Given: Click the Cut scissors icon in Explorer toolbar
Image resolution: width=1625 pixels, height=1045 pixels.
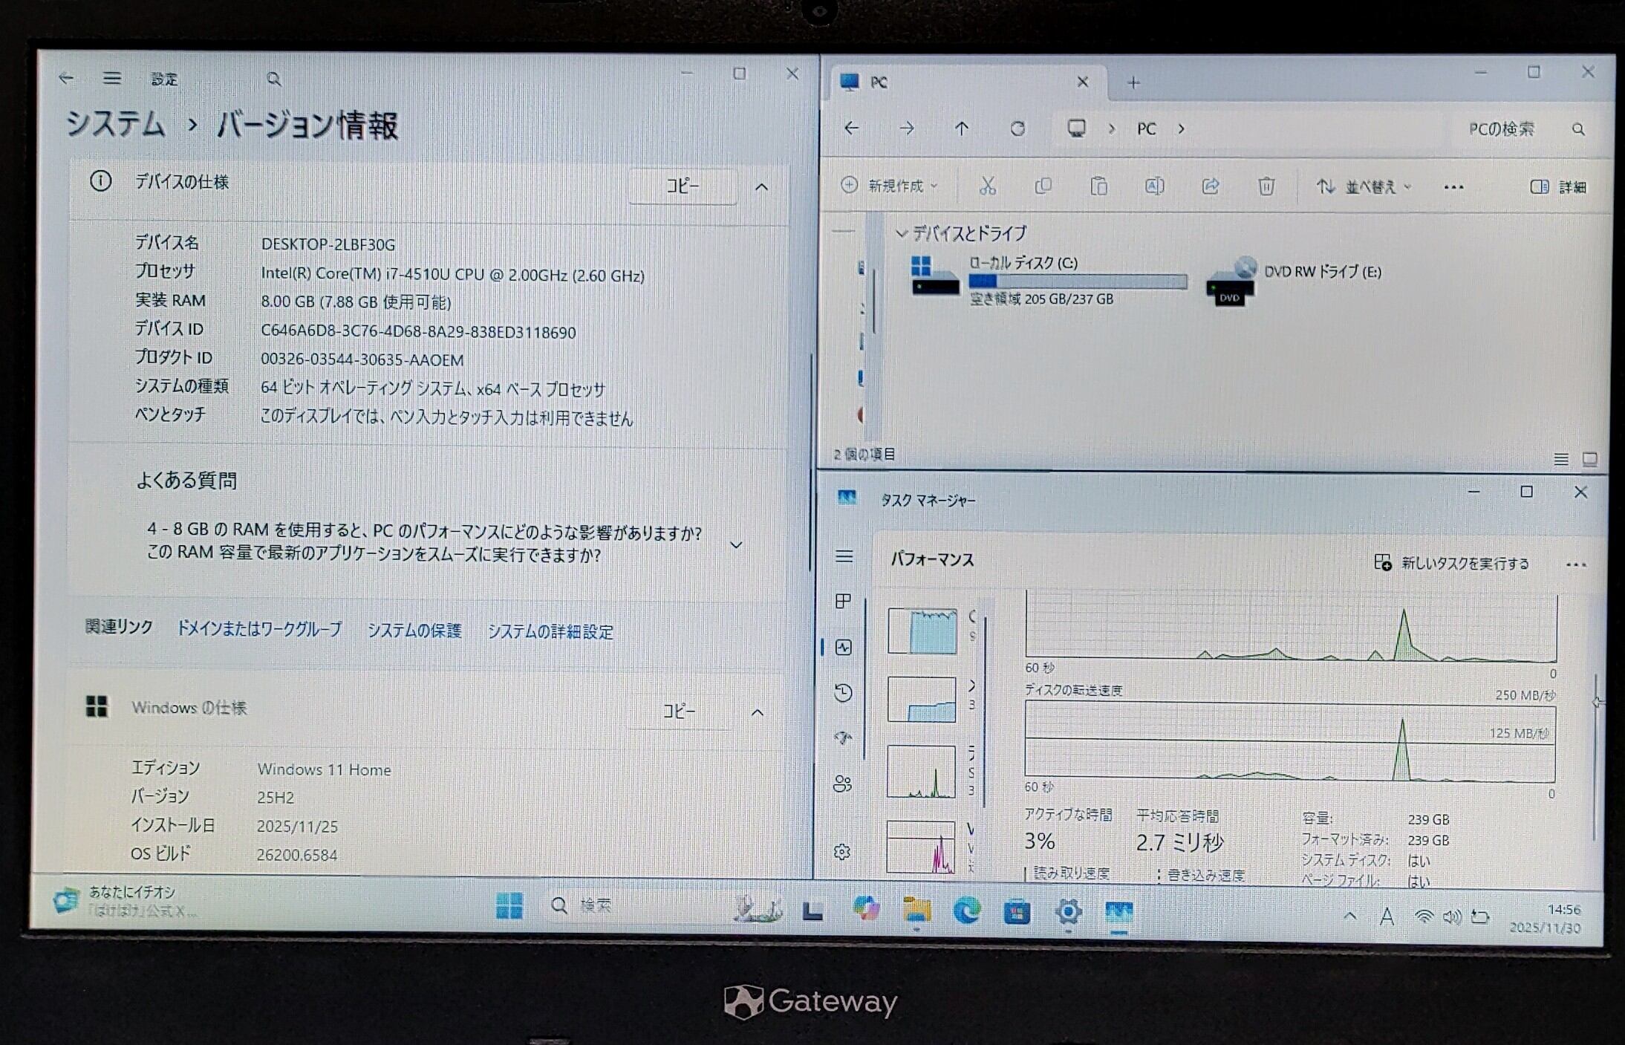Looking at the screenshot, I should tap(987, 186).
